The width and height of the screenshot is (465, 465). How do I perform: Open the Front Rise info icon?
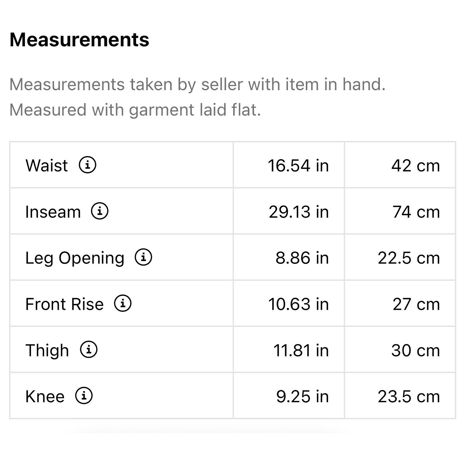[123, 303]
